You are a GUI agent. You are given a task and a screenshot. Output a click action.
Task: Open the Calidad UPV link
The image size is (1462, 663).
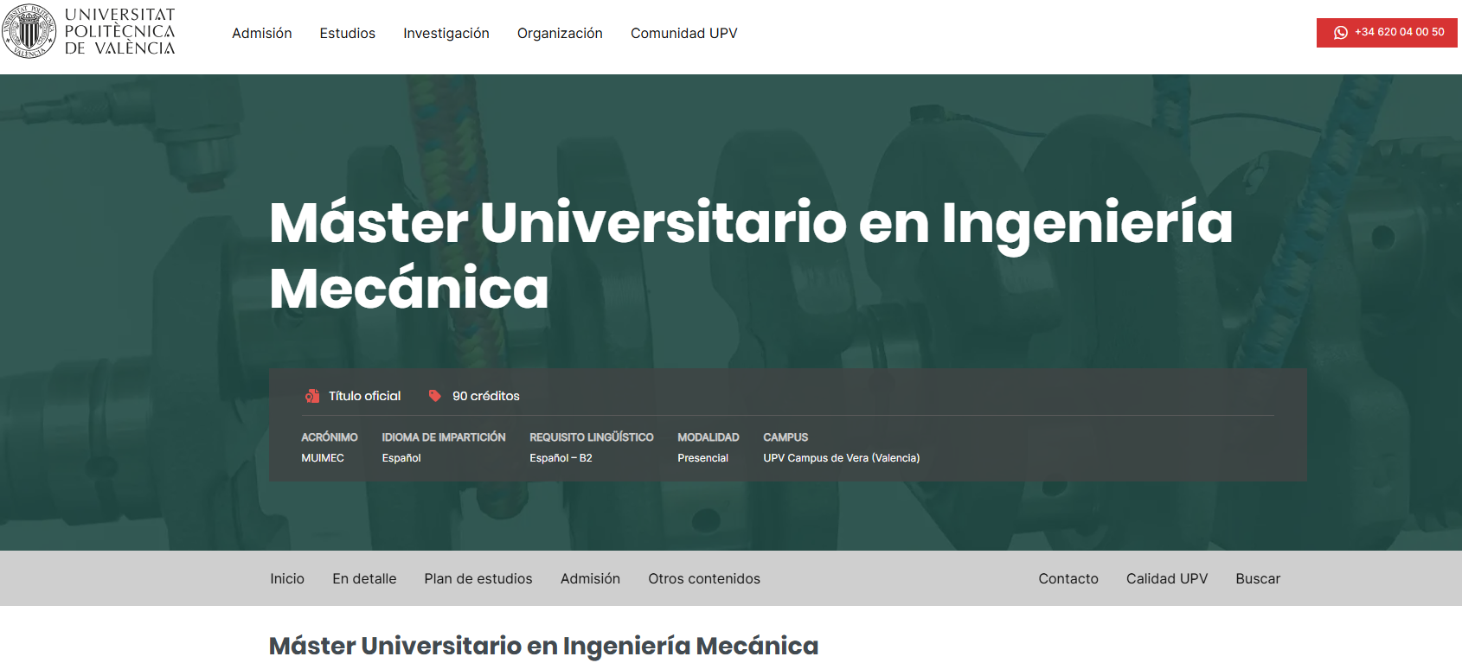(1167, 578)
